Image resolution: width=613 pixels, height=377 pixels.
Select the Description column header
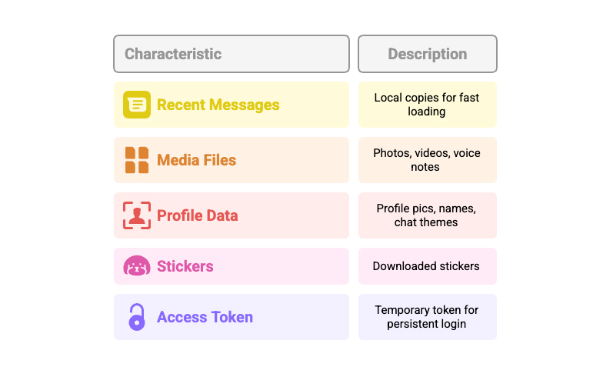point(427,54)
